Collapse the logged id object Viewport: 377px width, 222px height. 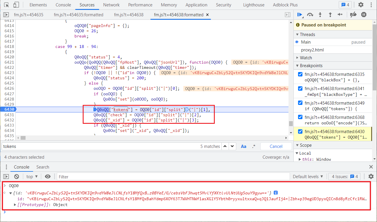point(11,193)
